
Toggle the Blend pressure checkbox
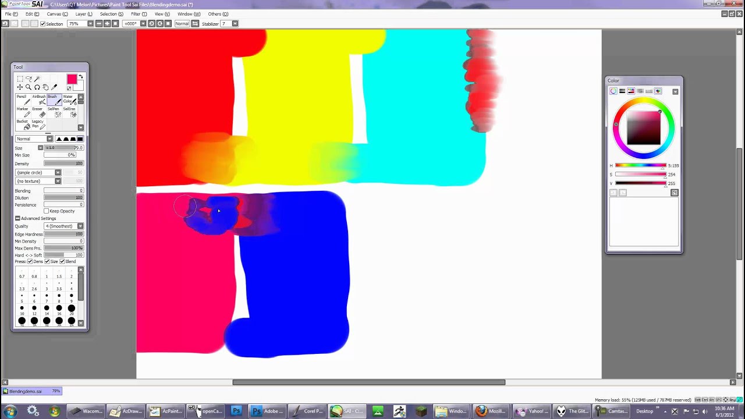click(62, 262)
